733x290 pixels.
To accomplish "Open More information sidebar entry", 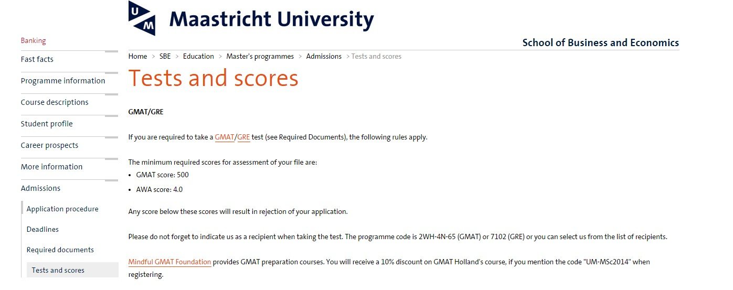I will (51, 167).
